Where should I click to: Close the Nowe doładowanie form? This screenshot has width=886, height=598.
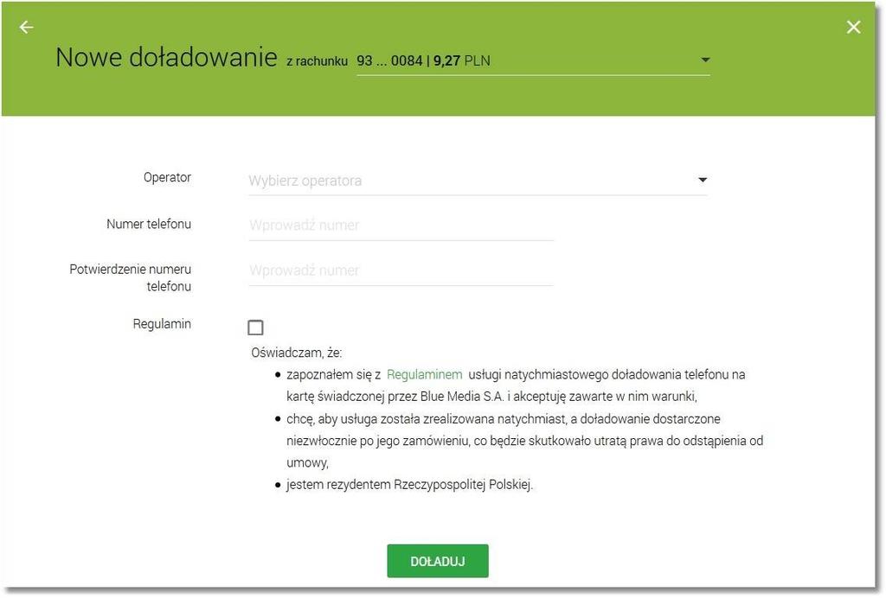click(x=853, y=27)
